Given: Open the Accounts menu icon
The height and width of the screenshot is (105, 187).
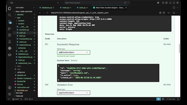Looking at the screenshot, I should point(10,87).
